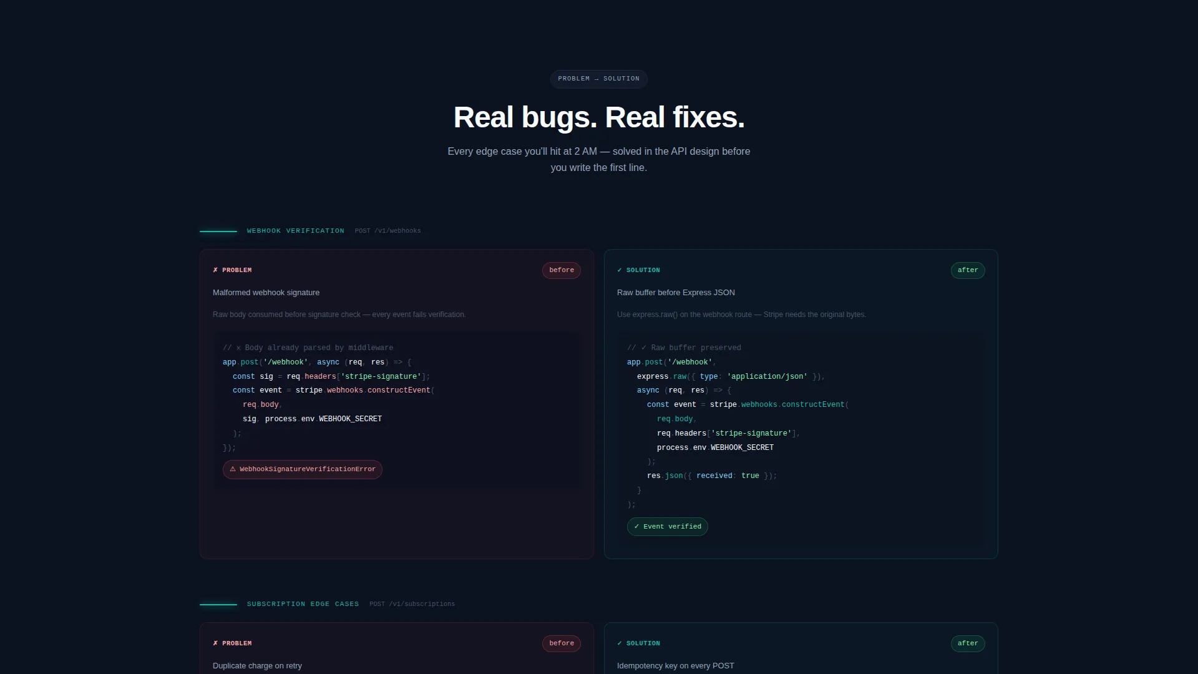The image size is (1198, 674).
Task: Click the PROBLEM → SOLUTION pill badge
Action: pyautogui.click(x=598, y=79)
